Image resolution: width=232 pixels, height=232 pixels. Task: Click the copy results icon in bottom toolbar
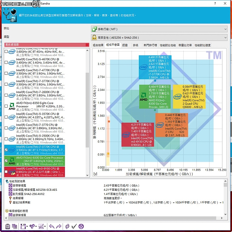pyautogui.click(x=15, y=226)
